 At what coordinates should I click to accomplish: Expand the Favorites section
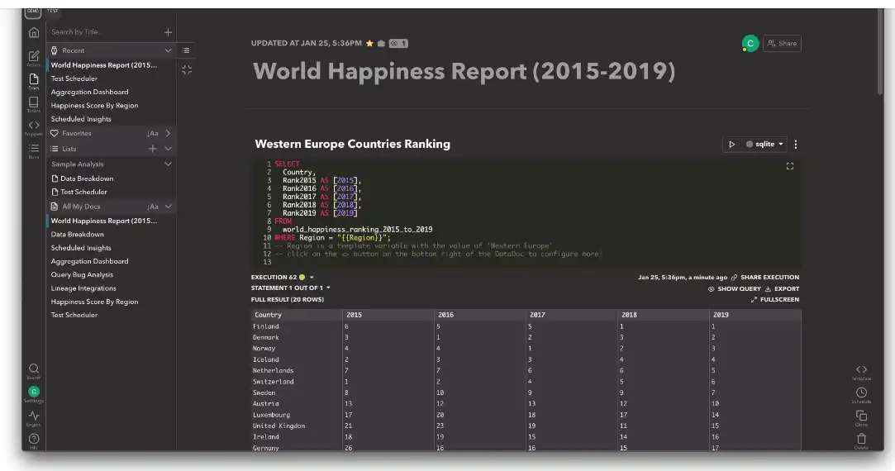(x=168, y=133)
